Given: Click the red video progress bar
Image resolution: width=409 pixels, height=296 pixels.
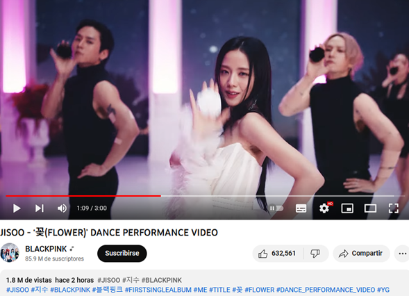Looking at the screenshot, I should click(83, 195).
